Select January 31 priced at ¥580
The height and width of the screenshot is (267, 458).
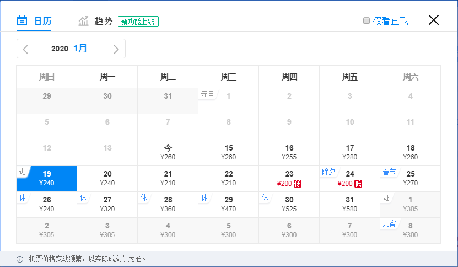click(349, 205)
